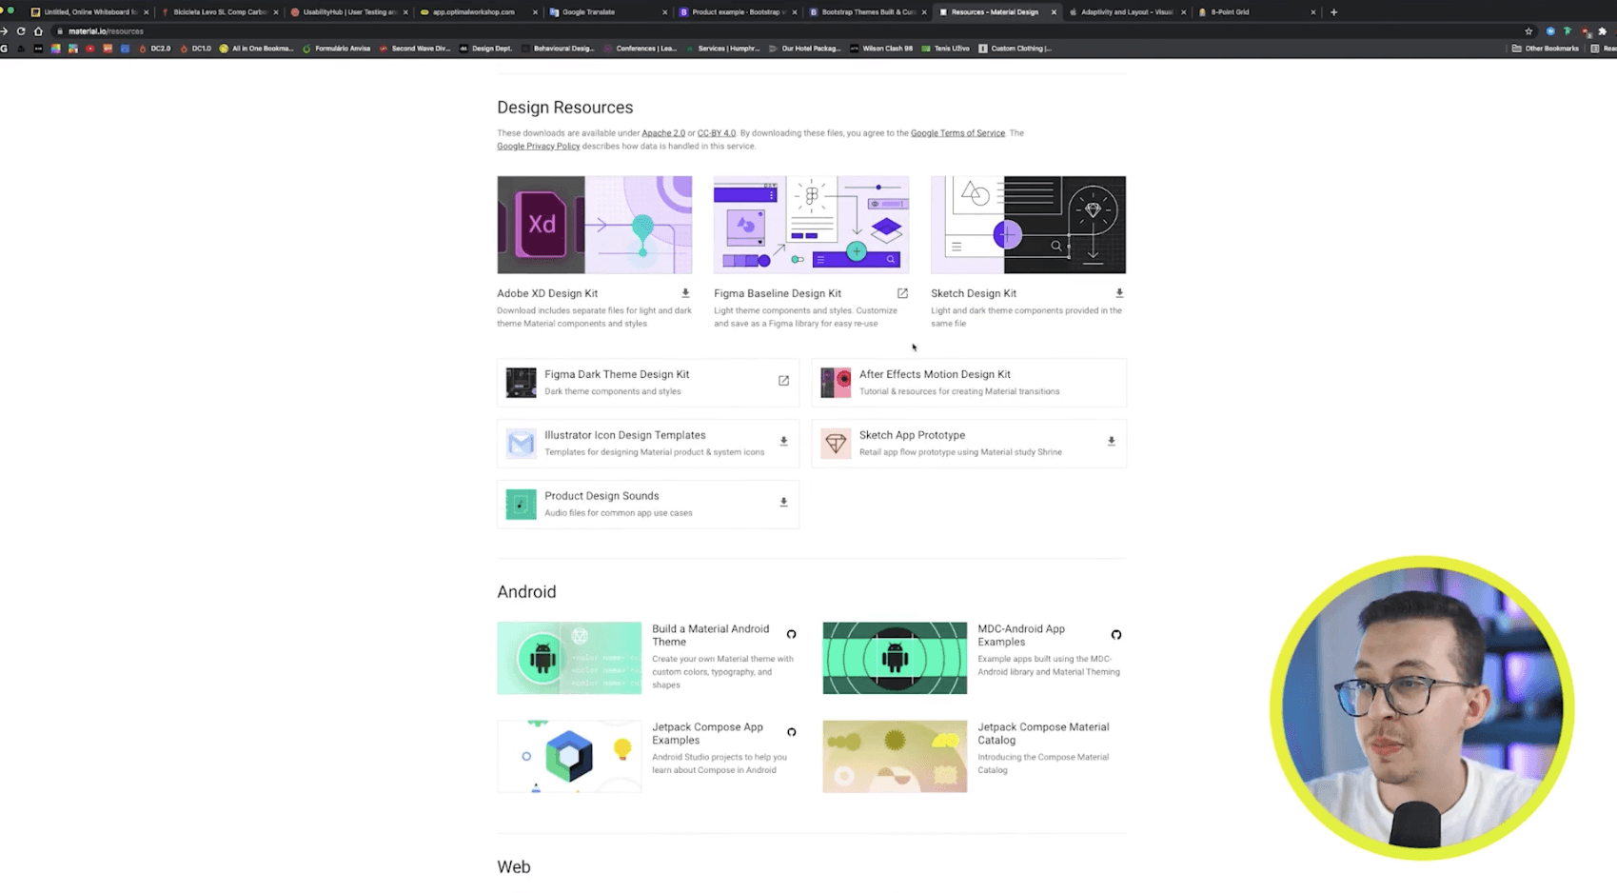This screenshot has width=1617, height=893.
Task: Open the Custom Clothing bookmark
Action: [1015, 49]
